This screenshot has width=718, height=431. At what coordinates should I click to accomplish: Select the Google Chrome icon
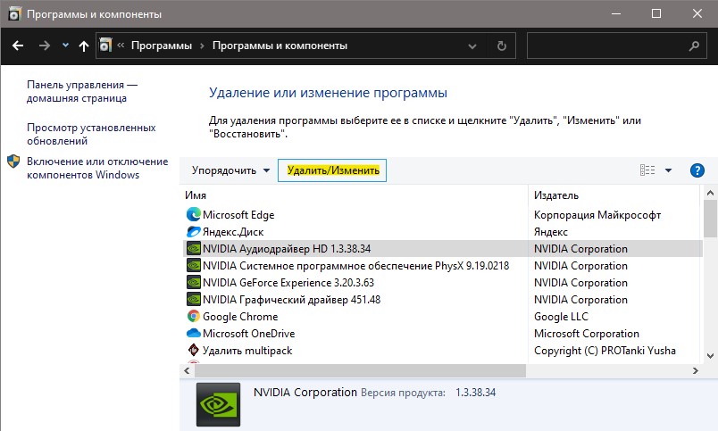pos(194,316)
